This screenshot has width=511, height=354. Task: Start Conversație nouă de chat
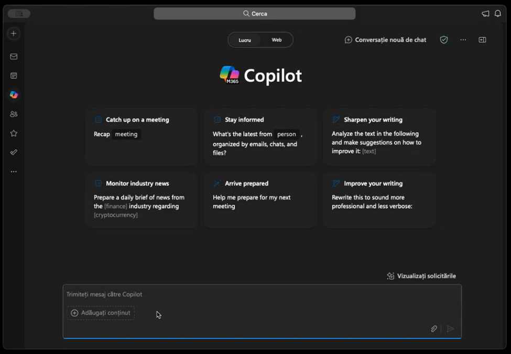click(385, 40)
